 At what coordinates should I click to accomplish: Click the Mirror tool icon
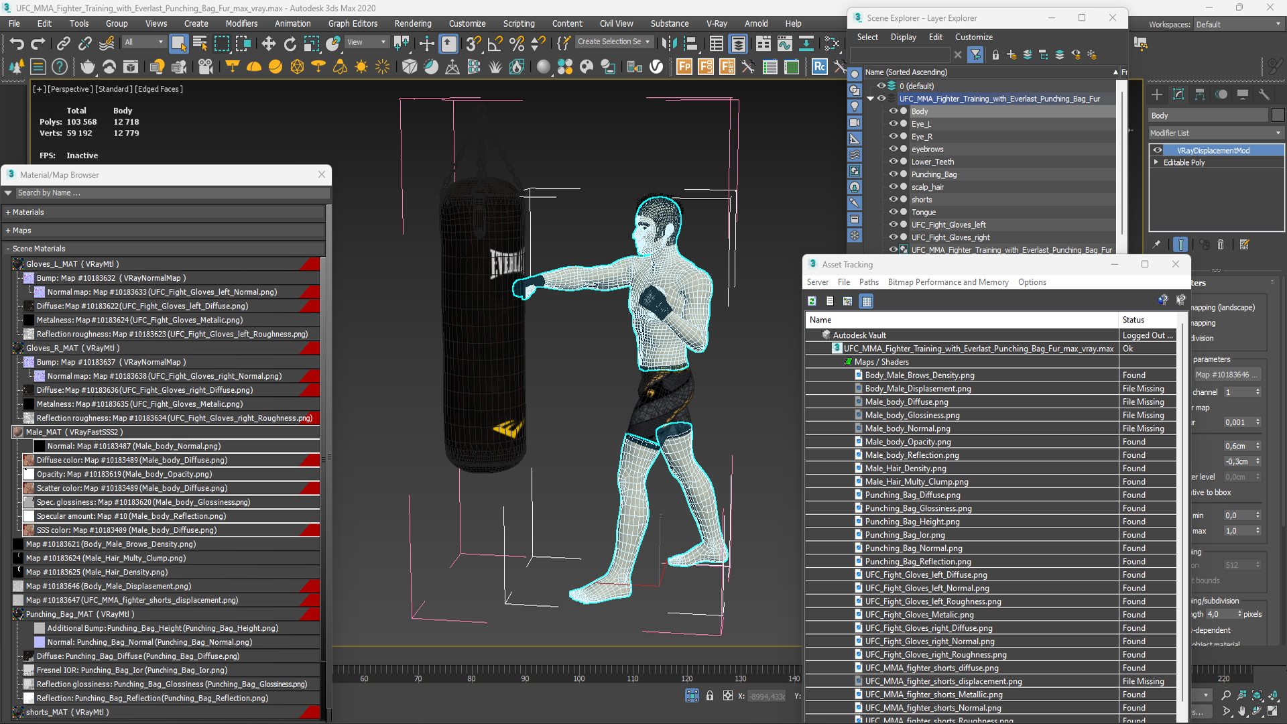[668, 44]
